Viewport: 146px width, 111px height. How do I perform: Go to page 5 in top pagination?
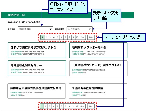(58, 37)
